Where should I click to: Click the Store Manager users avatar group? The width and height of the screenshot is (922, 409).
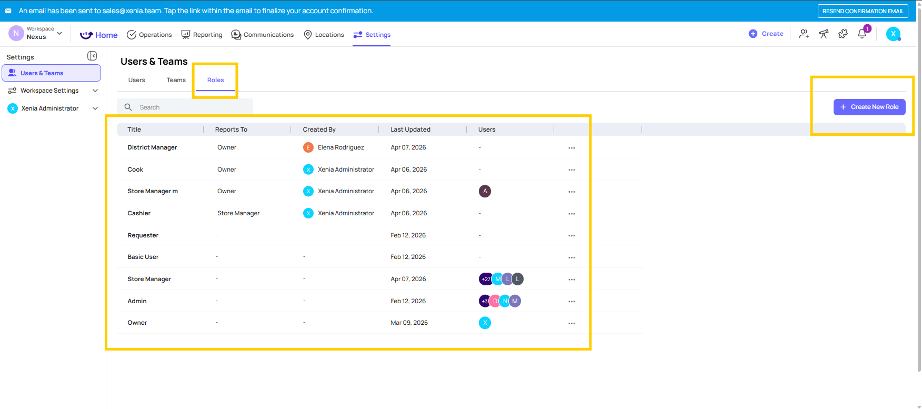[500, 279]
